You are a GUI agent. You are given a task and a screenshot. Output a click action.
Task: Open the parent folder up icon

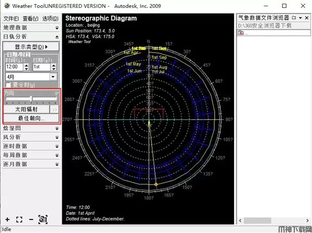coord(241,33)
